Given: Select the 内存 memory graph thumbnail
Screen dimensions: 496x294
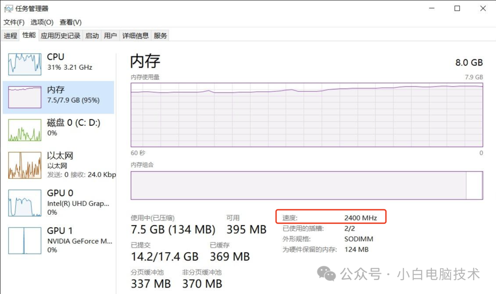Looking at the screenshot, I should tap(24, 97).
